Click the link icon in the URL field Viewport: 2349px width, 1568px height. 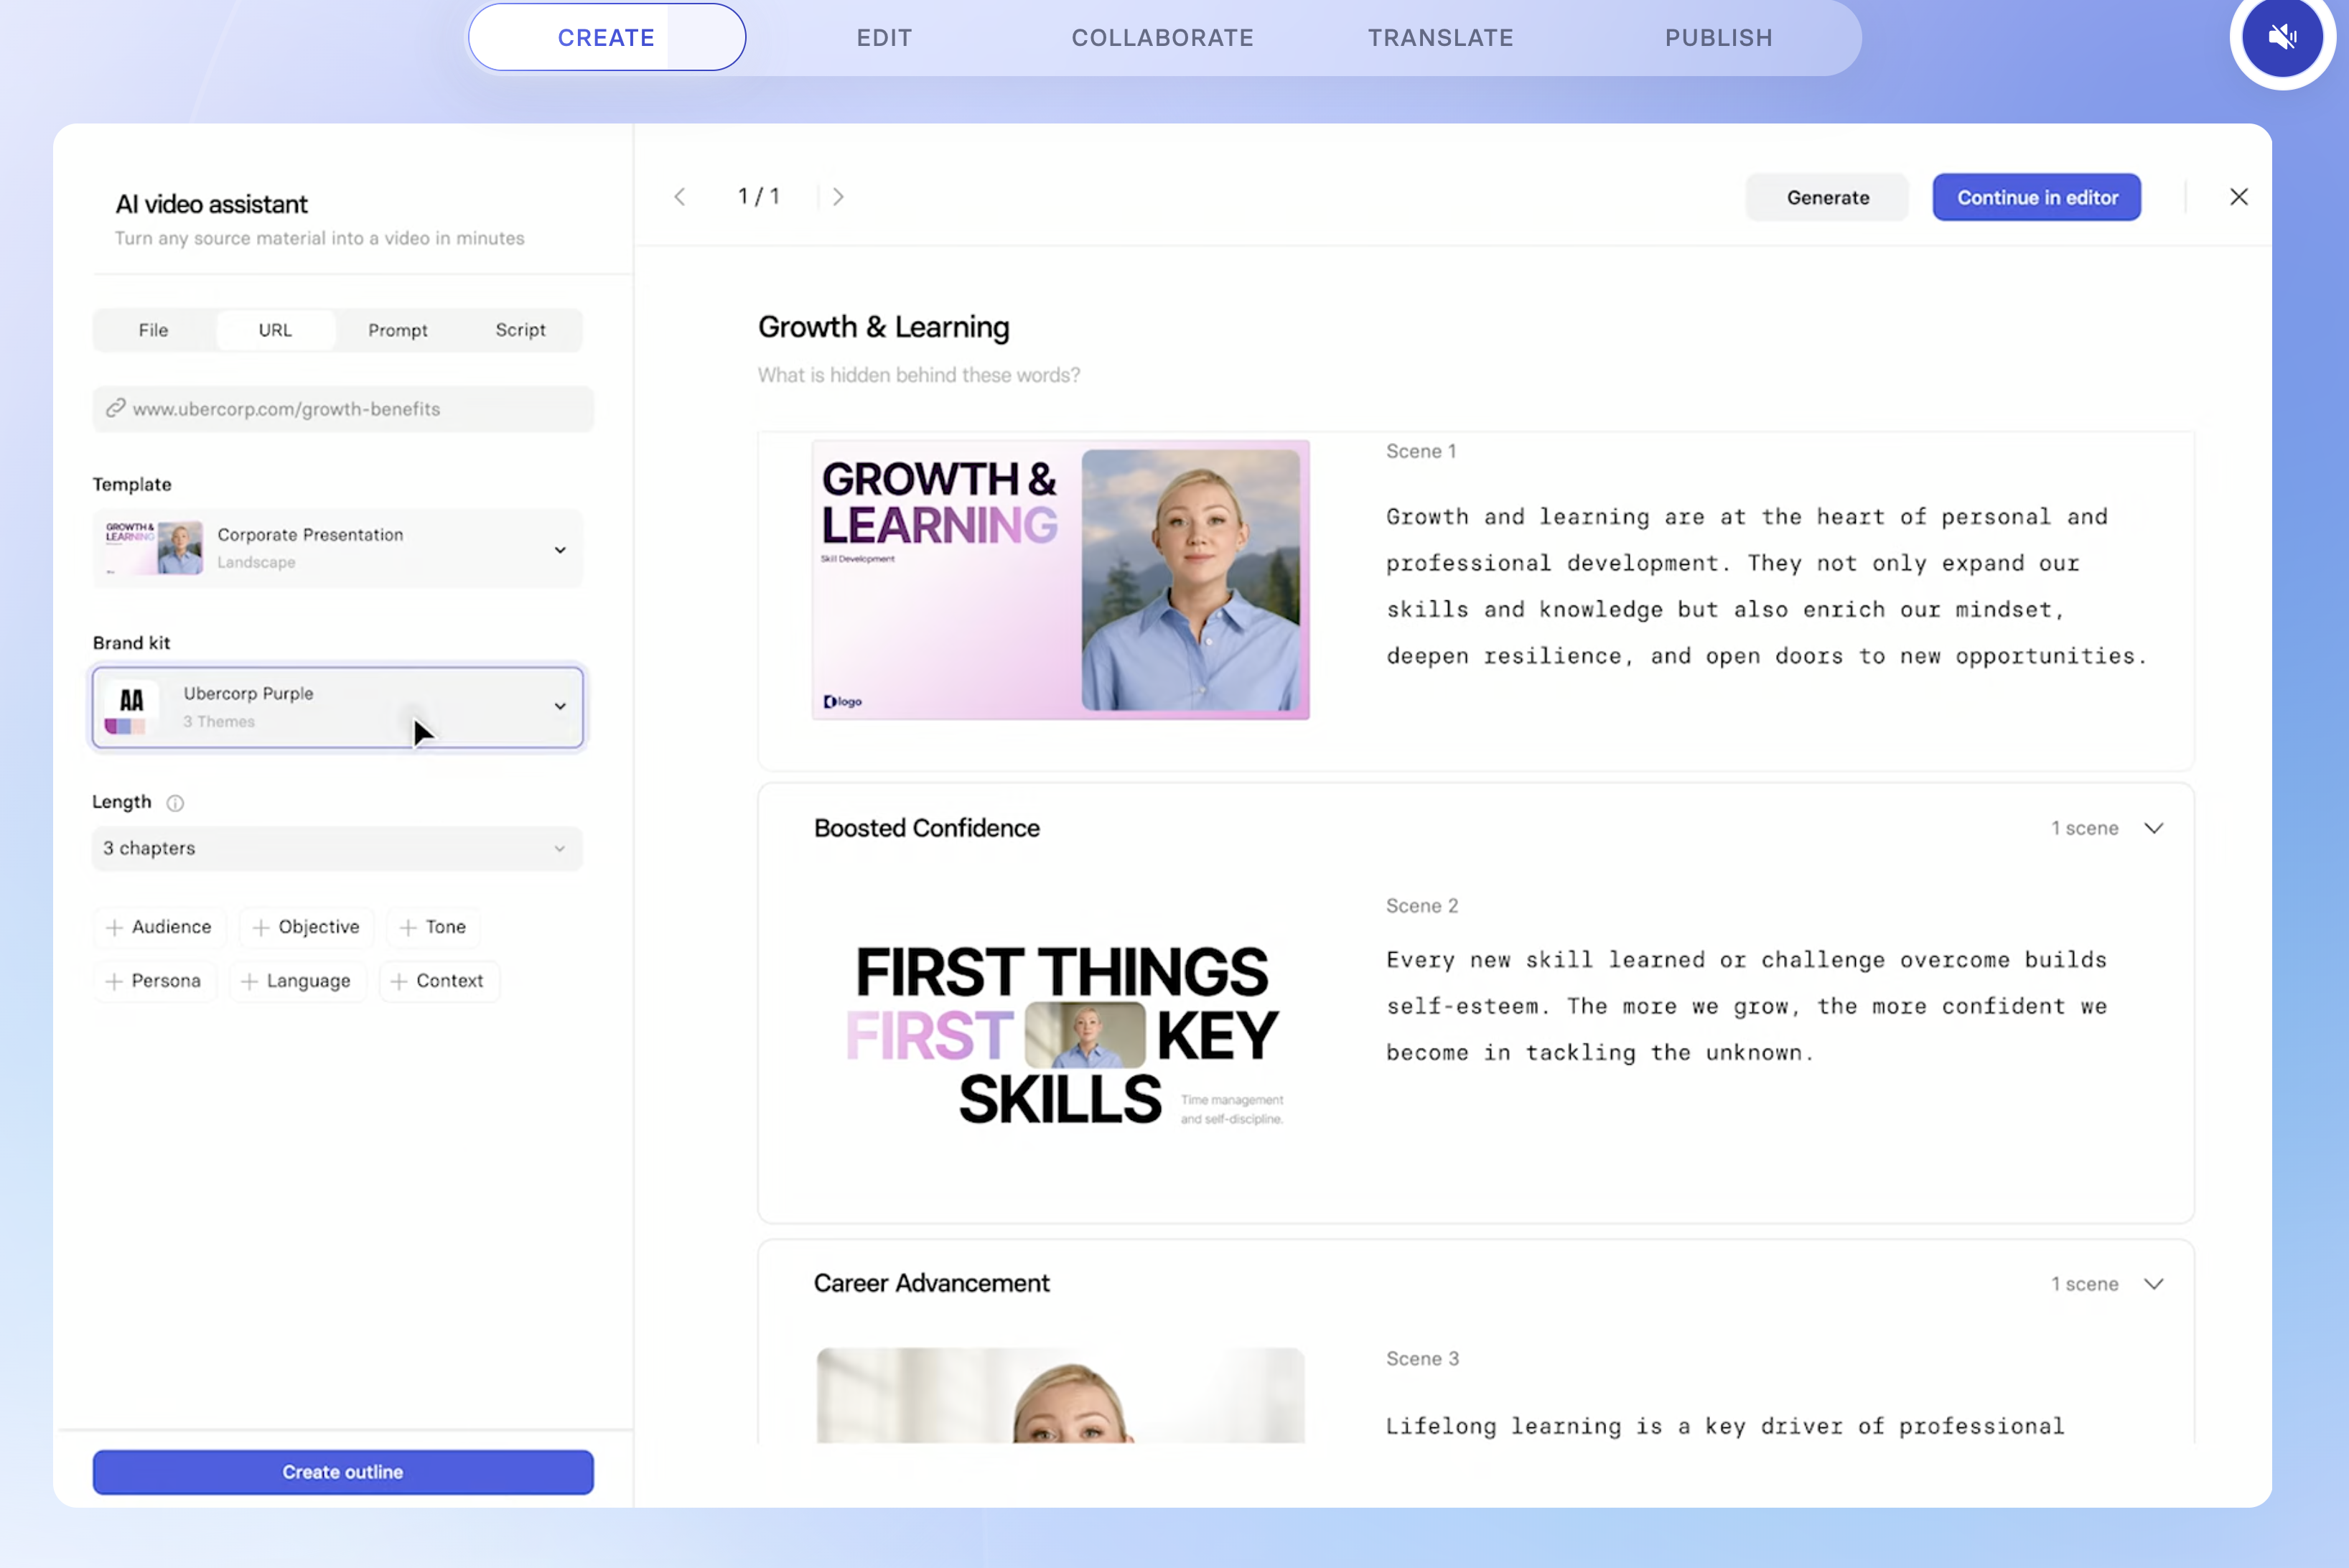tap(116, 408)
